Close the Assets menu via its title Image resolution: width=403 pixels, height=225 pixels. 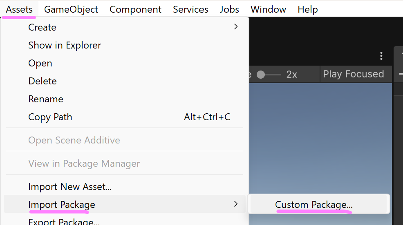coord(19,9)
